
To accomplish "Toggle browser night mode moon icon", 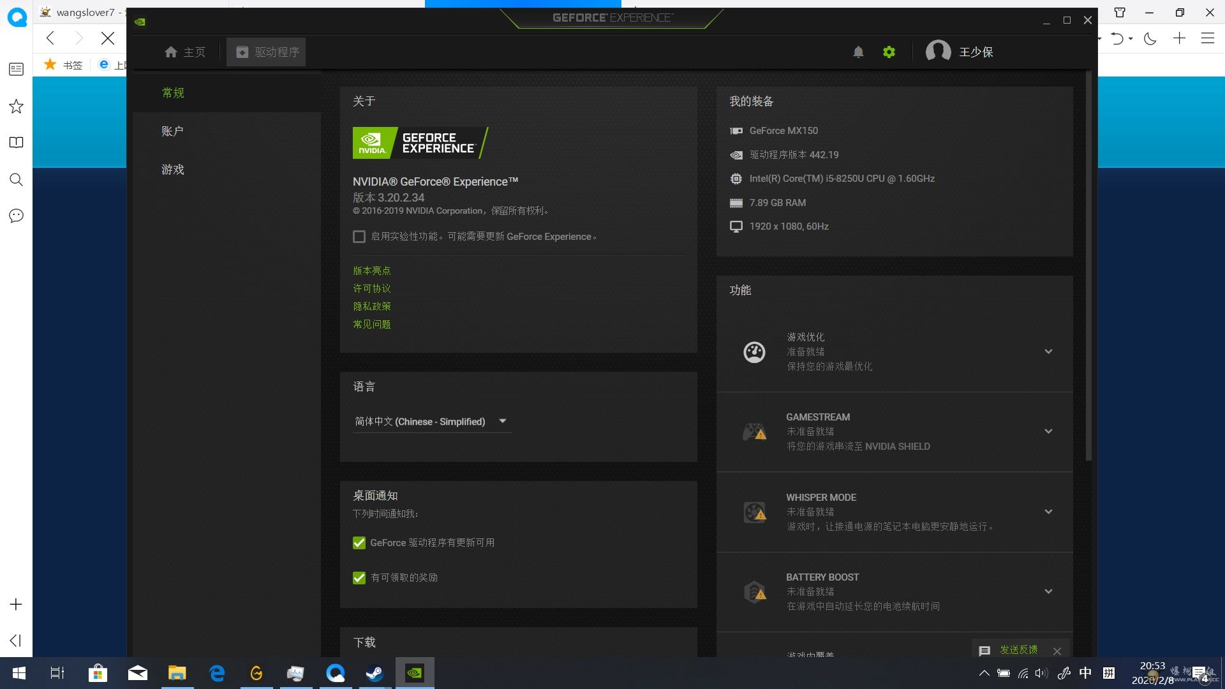I will coord(1150,39).
